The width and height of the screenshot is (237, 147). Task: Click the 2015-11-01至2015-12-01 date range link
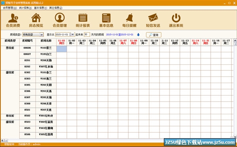pos(120,35)
